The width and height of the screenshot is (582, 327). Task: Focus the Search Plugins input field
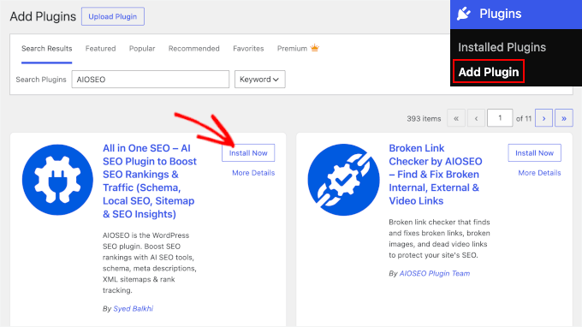(x=151, y=79)
